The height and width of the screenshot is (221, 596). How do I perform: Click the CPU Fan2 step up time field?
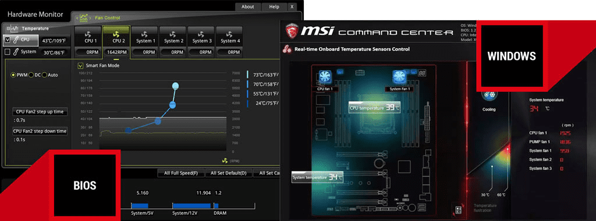pos(40,112)
